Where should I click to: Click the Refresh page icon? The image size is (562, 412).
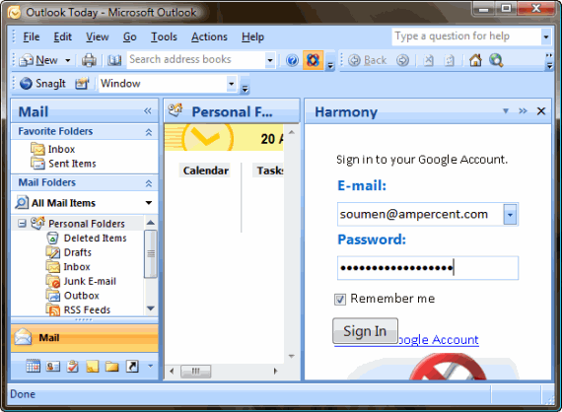449,60
